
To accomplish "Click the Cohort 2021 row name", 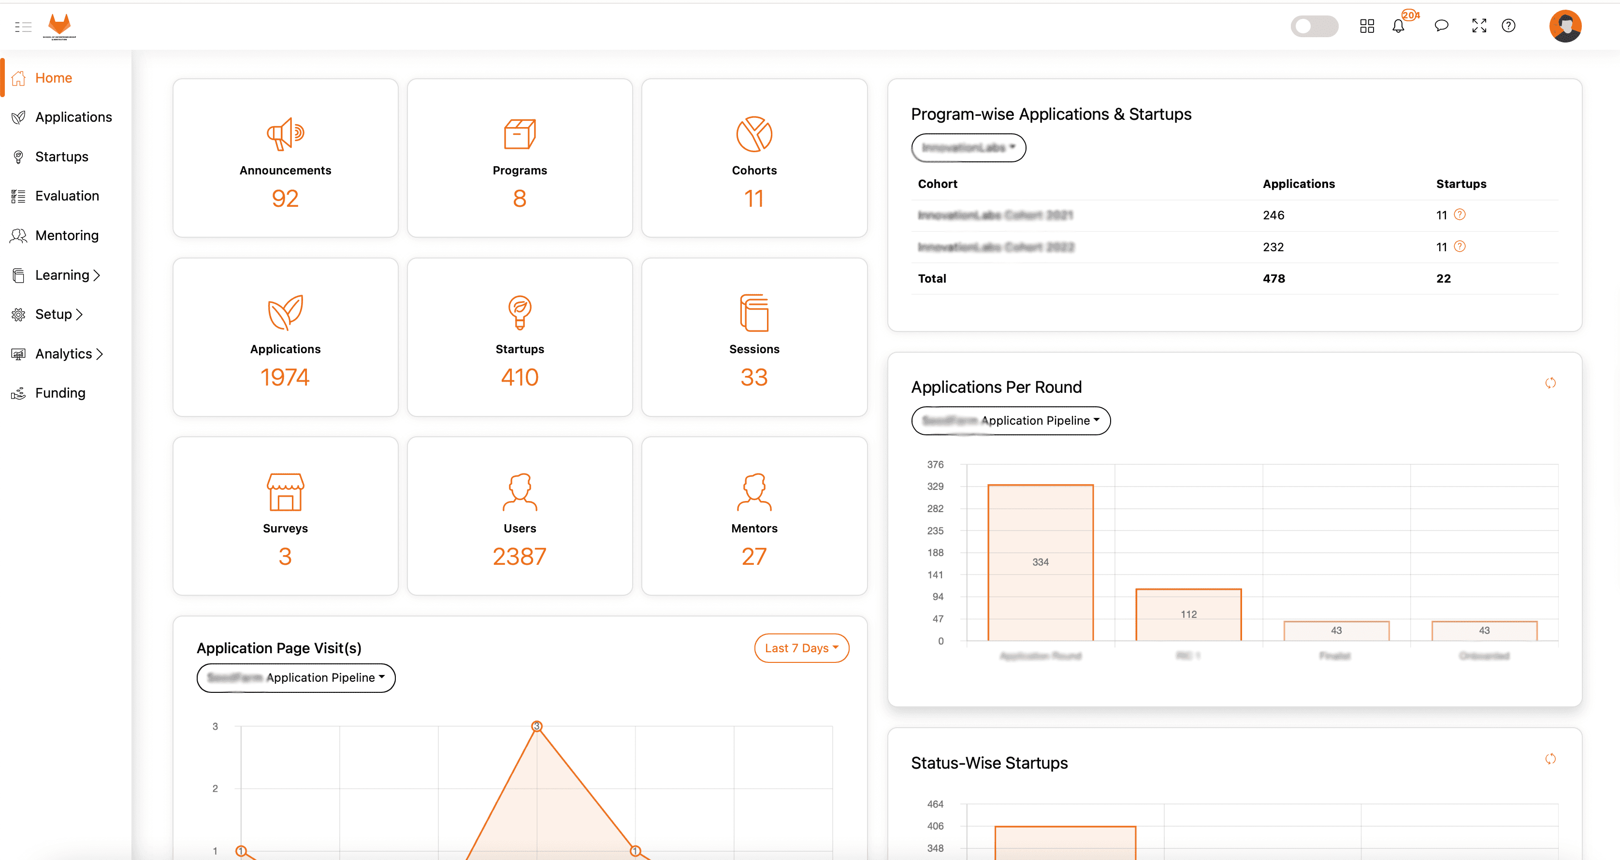I will (x=996, y=215).
